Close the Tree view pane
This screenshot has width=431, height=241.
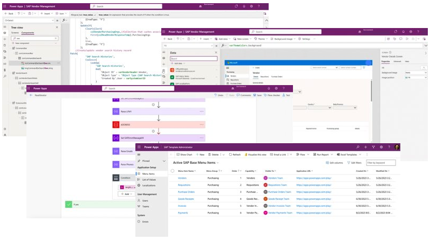click(x=57, y=27)
